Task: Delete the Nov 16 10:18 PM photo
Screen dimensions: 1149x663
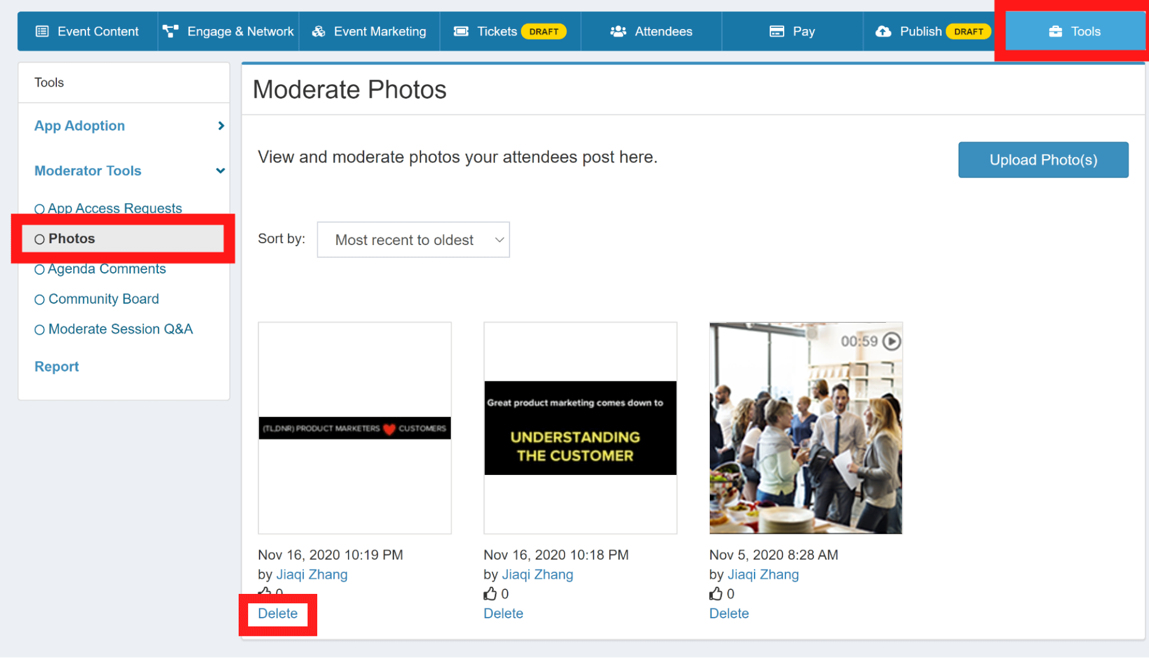Action: pyautogui.click(x=503, y=613)
